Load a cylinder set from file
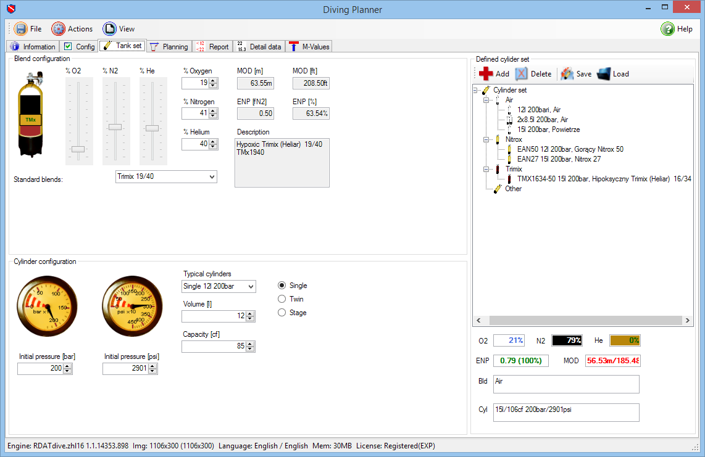The width and height of the screenshot is (705, 457). tap(614, 73)
